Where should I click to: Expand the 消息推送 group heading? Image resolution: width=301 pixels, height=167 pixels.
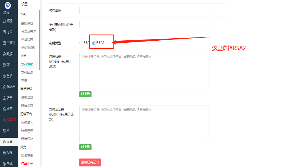click(x=26, y=89)
